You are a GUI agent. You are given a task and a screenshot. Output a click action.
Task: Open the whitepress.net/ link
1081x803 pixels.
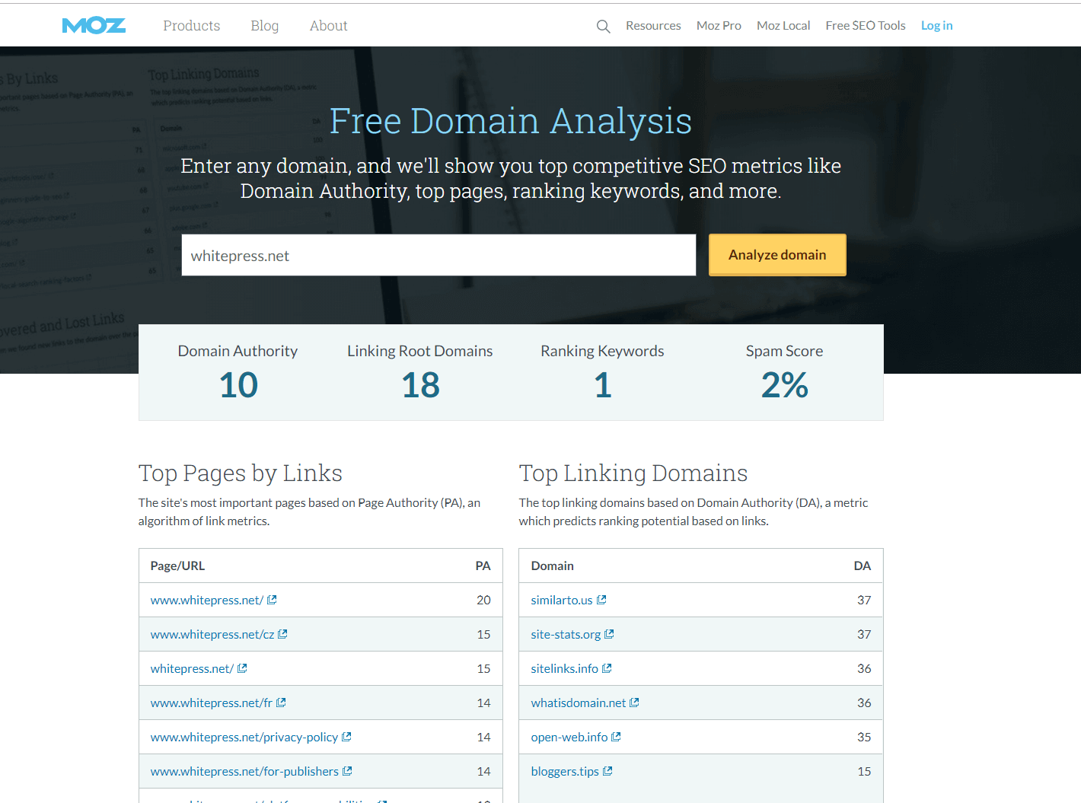click(192, 669)
